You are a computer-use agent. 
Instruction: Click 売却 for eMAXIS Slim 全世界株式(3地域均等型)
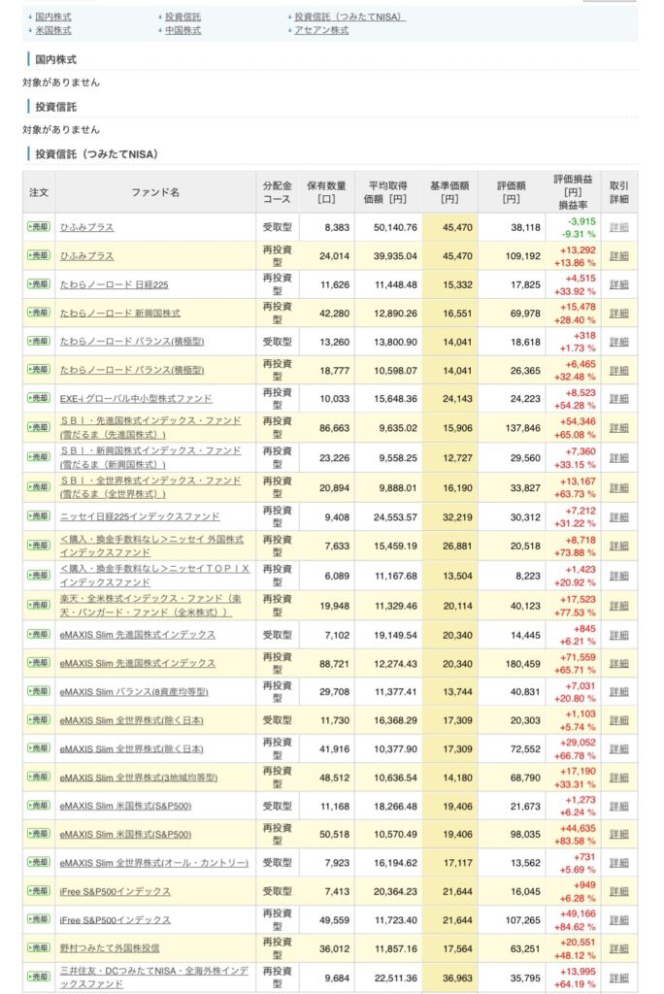[x=39, y=777]
